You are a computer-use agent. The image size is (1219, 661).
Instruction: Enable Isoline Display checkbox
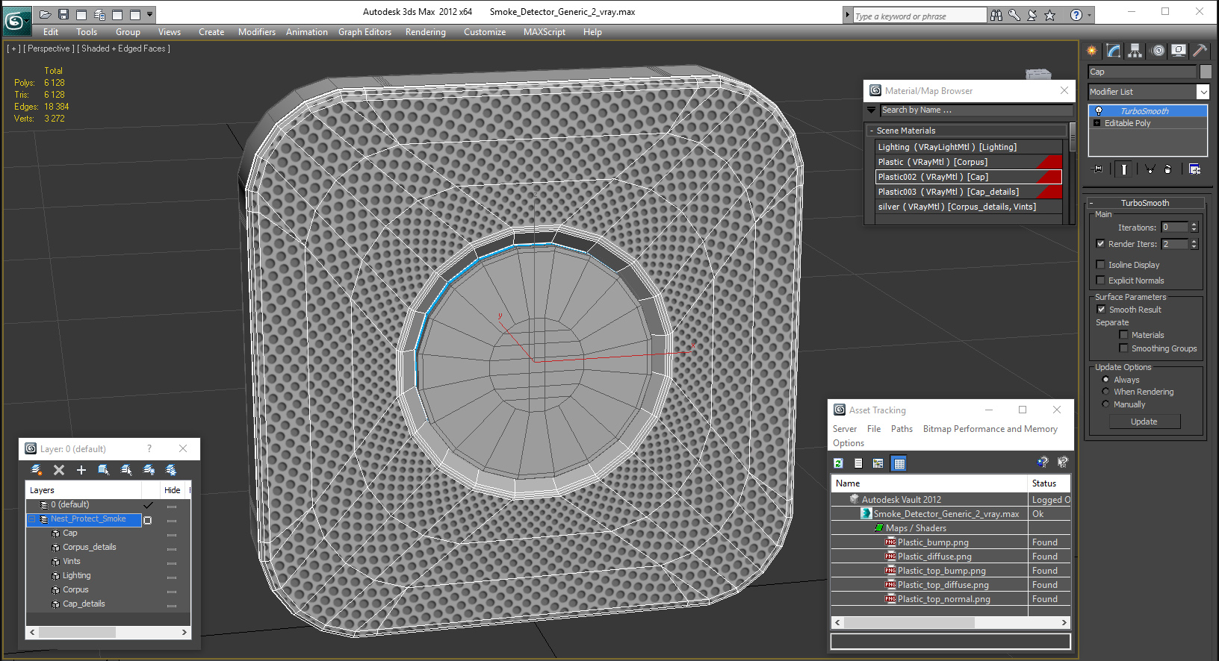pos(1100,265)
